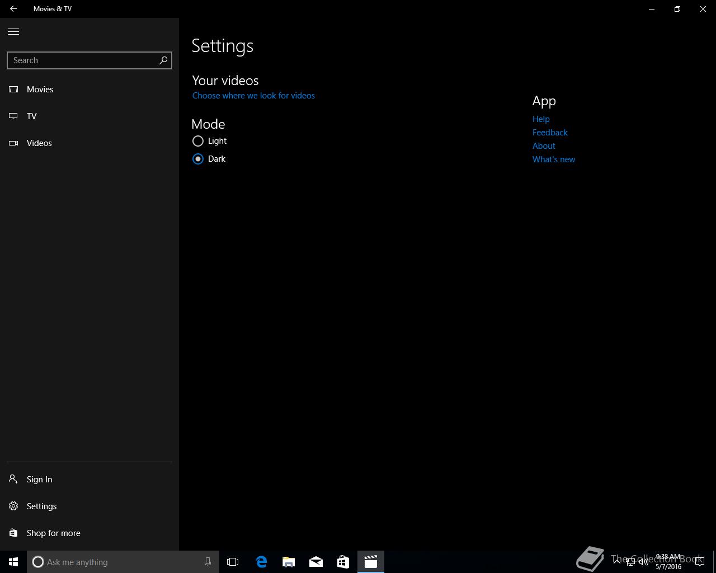Open the Action Center notifications icon
This screenshot has width=716, height=573.
tap(699, 562)
